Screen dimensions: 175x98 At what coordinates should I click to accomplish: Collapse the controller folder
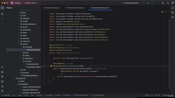(x=21, y=47)
